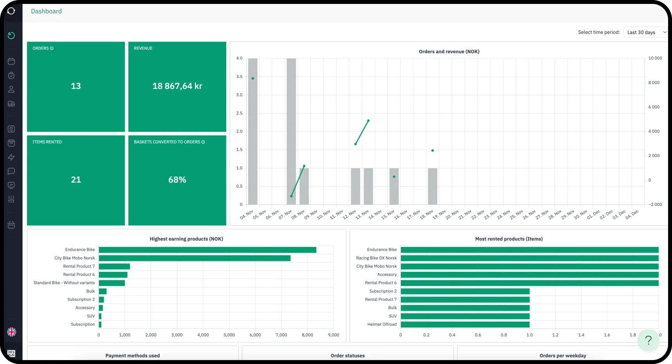Click the info icon beside ORDERS
Image resolution: width=672 pixels, height=364 pixels.
coord(52,48)
